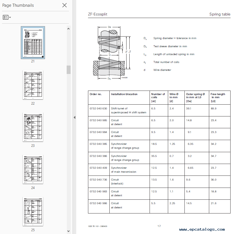Click the coil count value 18.5
This screenshot has width=239, height=234.
154,144
